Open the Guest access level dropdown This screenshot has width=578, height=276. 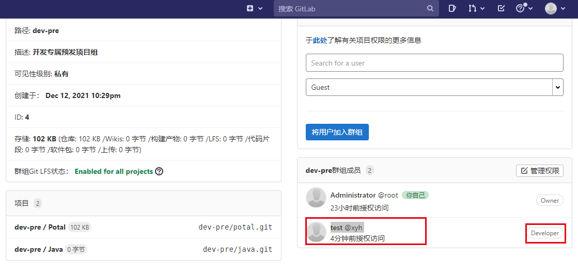point(434,87)
